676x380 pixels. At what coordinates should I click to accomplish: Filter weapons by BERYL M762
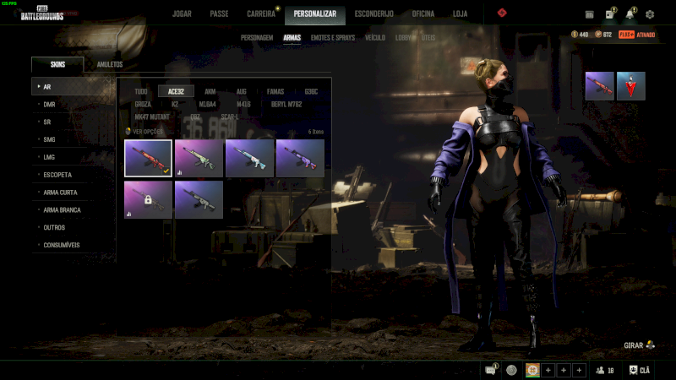[x=286, y=104]
